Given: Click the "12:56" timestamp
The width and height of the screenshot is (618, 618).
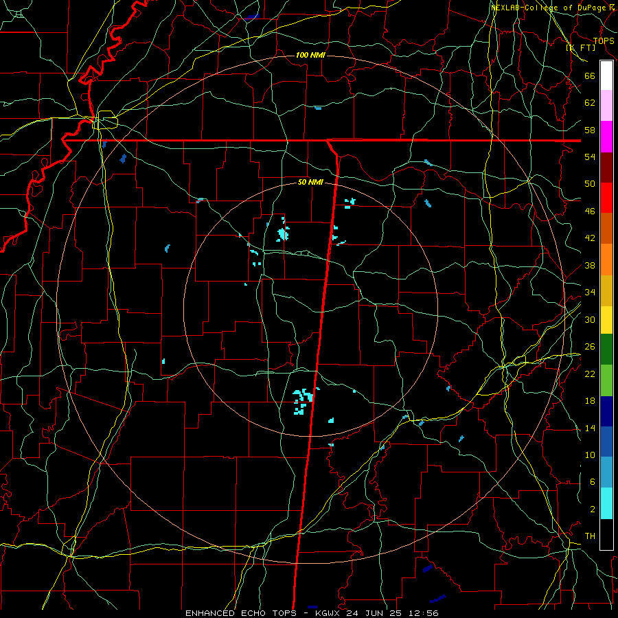Looking at the screenshot, I should tap(424, 613).
